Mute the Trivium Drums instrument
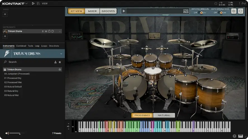 point(46,31)
